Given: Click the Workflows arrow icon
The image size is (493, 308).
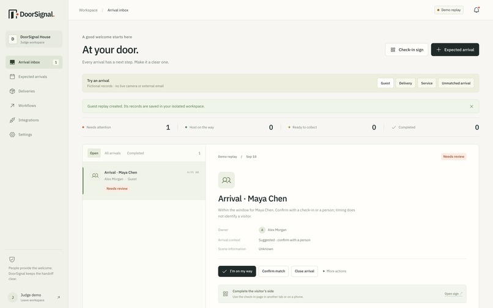Looking at the screenshot, I should (x=12, y=106).
